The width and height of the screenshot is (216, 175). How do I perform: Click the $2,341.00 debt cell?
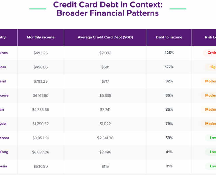click(x=105, y=138)
